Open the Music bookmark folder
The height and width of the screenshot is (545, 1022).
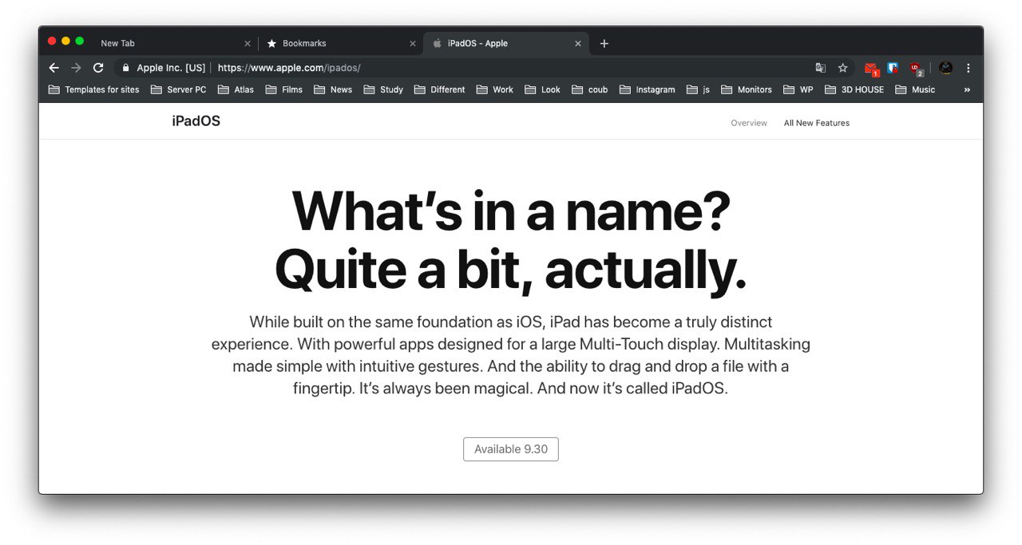[915, 89]
